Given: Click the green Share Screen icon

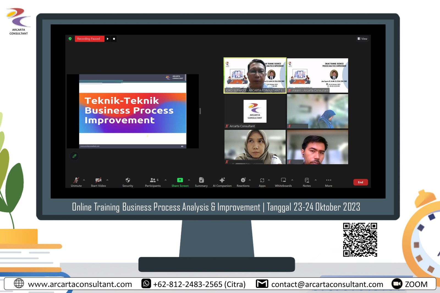Looking at the screenshot, I should click(180, 180).
